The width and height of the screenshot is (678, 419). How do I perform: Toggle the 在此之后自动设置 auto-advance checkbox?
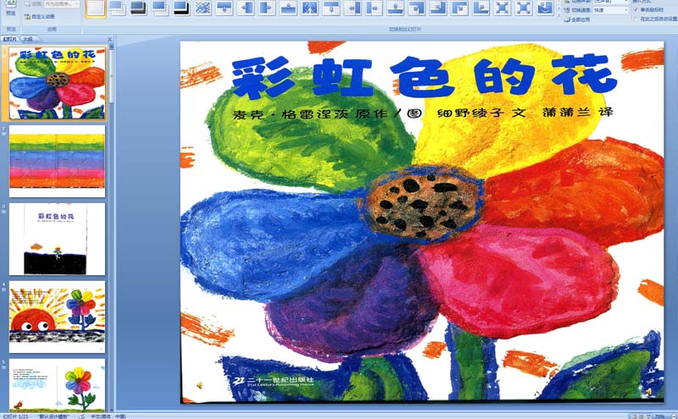[636, 19]
